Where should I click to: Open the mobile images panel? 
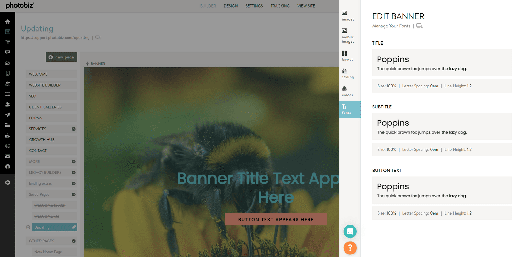coord(347,35)
